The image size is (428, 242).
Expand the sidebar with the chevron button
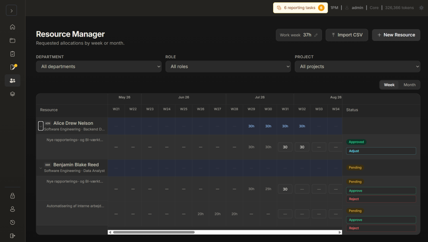[11, 10]
